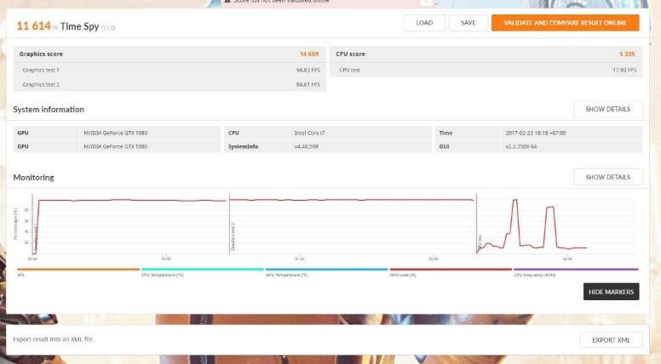Click the overall score 11 614
This screenshot has width=661, height=364.
[x=33, y=26]
